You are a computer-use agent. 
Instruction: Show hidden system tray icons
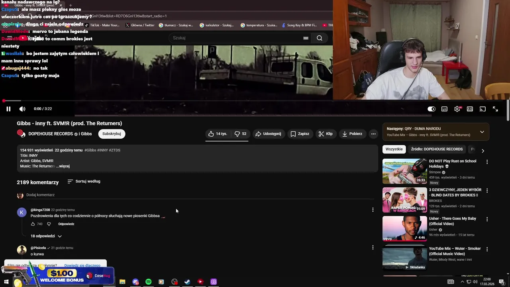coord(462,282)
